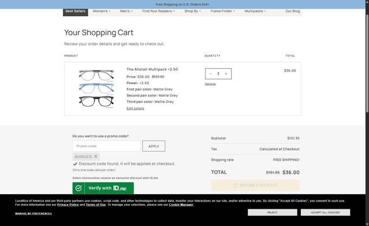Click the total price $36.00
Viewport: 369px width, 226px height.
click(291, 172)
